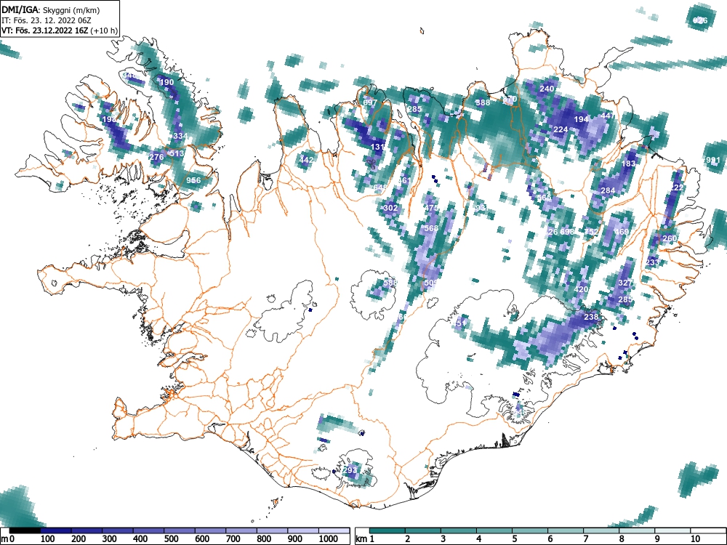This screenshot has width=727, height=545.
Task: Click the 'DMI/IGA: Skyggni (m/km)' title text
Action: click(x=51, y=10)
